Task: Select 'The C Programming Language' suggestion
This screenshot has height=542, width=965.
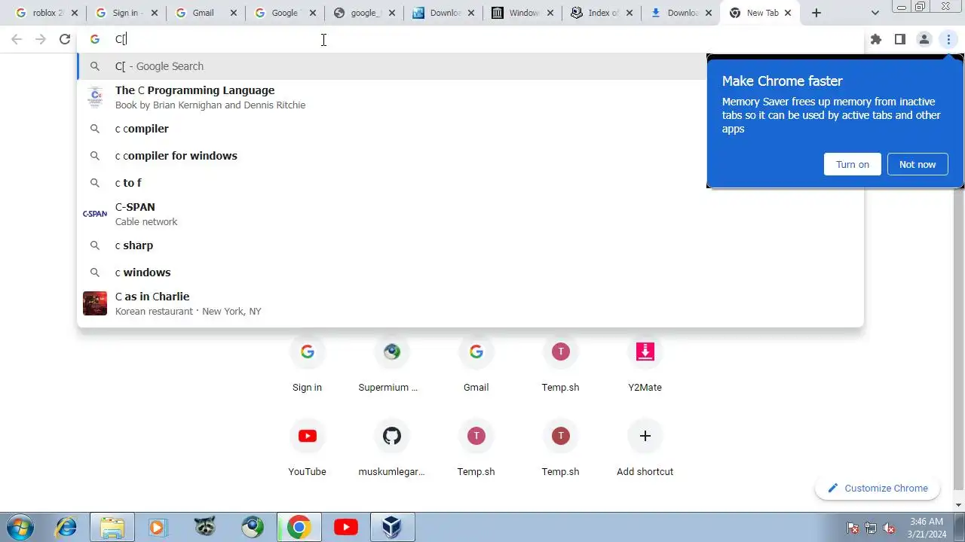Action: click(470, 97)
